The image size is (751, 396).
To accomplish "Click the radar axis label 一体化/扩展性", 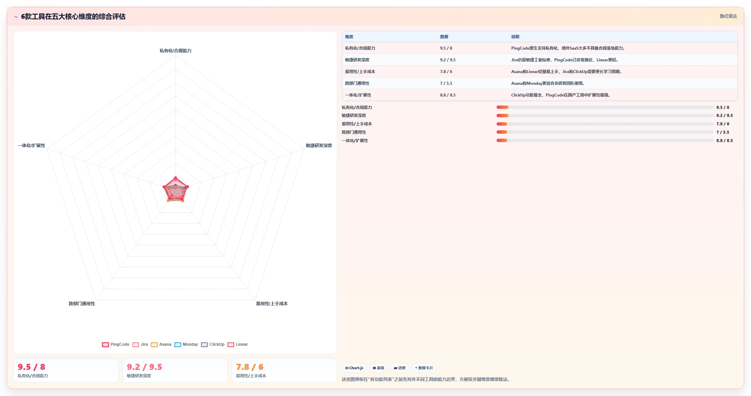I will tap(31, 145).
